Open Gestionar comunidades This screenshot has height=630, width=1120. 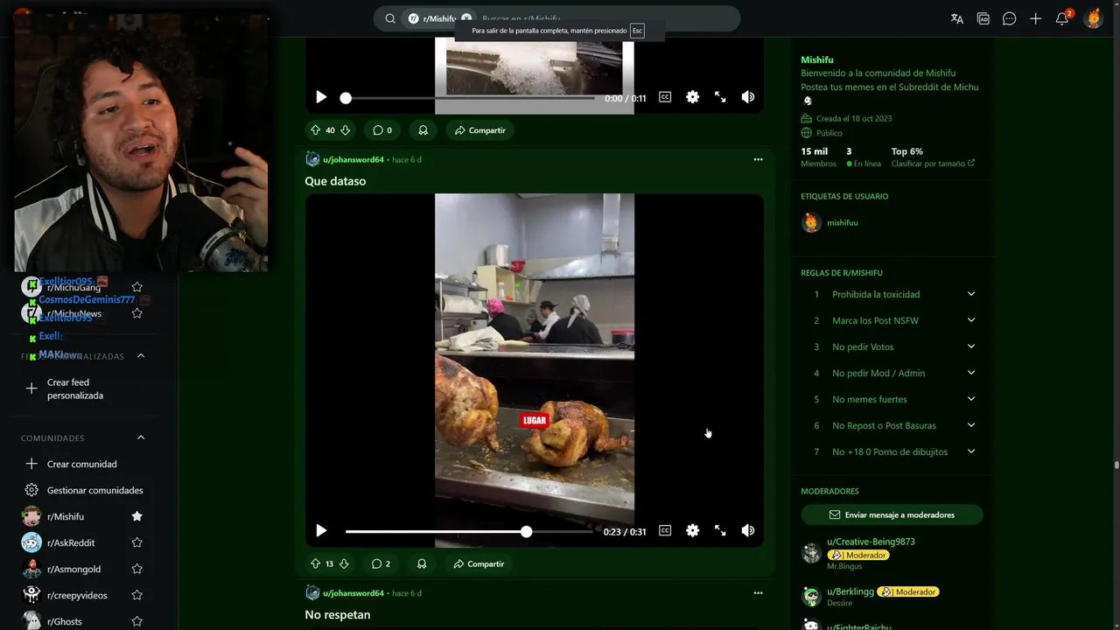tap(94, 490)
